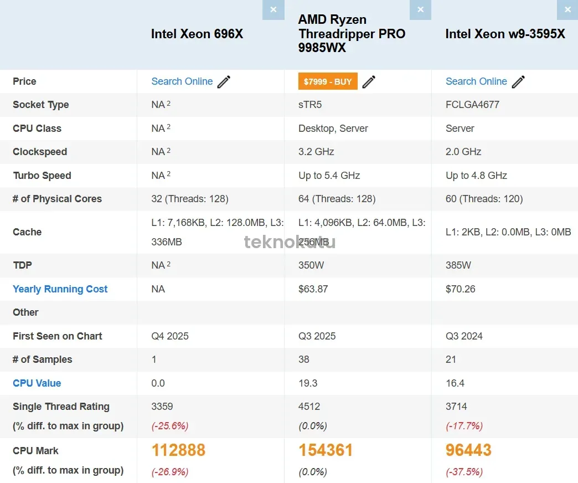Select single thread rating 4512
This screenshot has height=483, width=578.
click(309, 407)
